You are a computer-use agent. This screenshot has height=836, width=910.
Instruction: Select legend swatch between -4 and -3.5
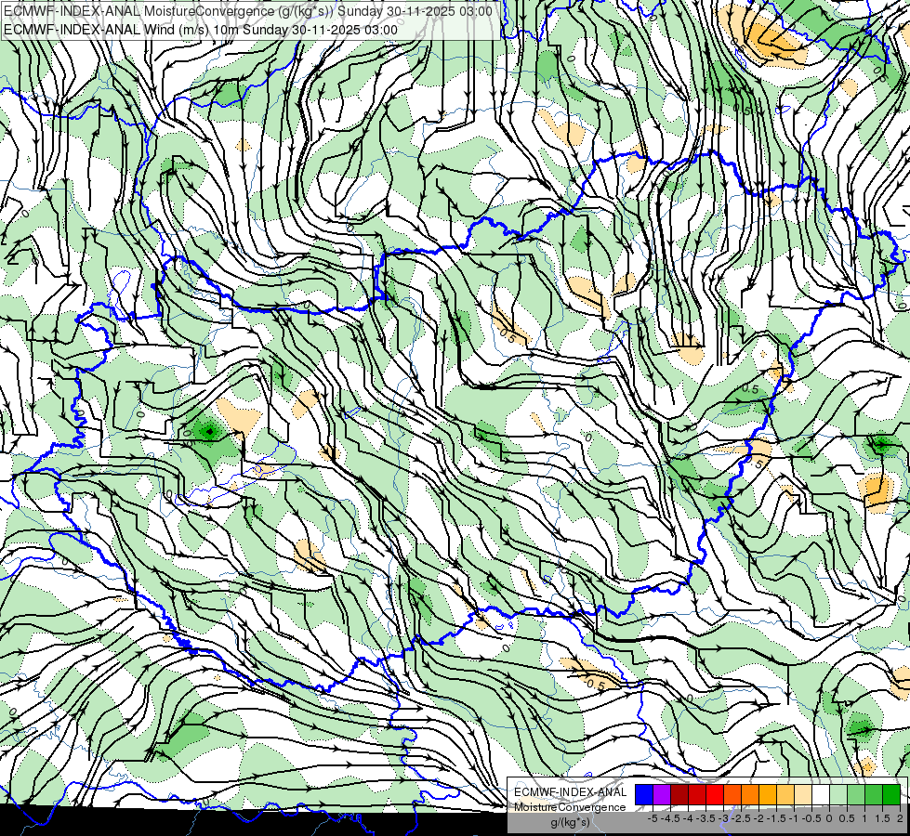tap(697, 794)
